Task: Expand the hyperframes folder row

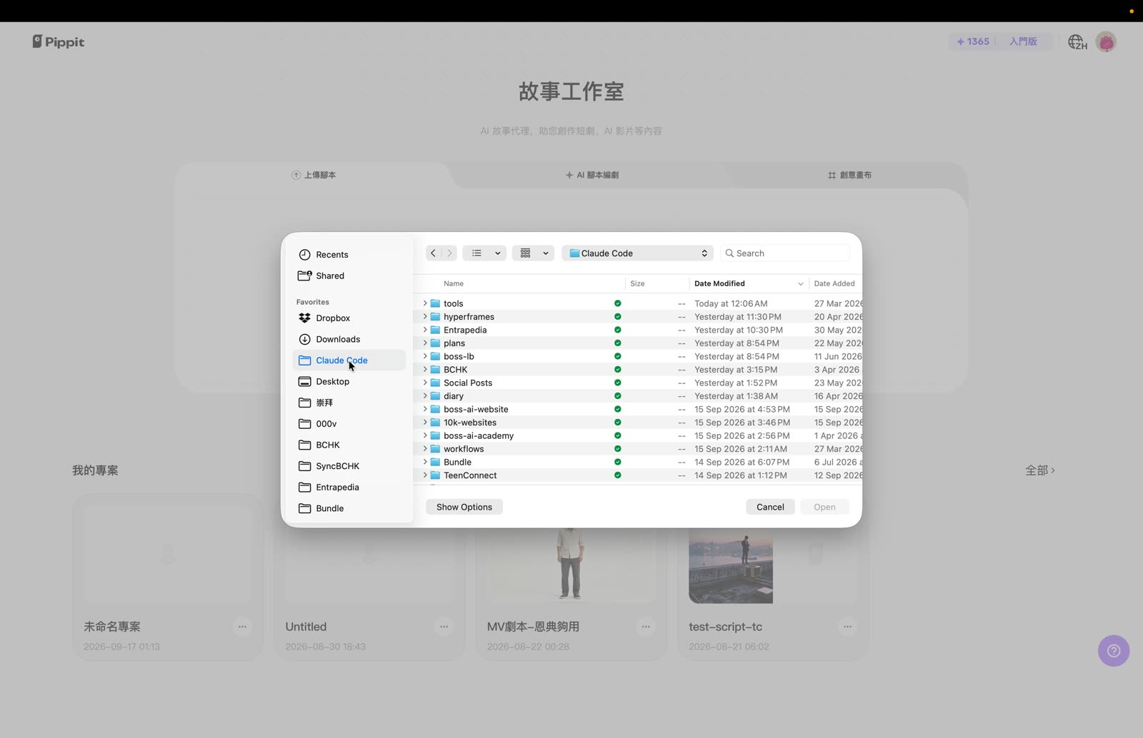Action: coord(425,317)
